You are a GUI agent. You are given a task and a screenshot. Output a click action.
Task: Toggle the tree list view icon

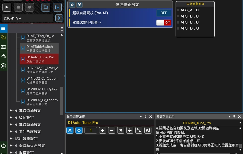click(x=61, y=29)
